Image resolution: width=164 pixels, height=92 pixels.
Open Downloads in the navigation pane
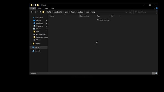click(x=39, y=23)
